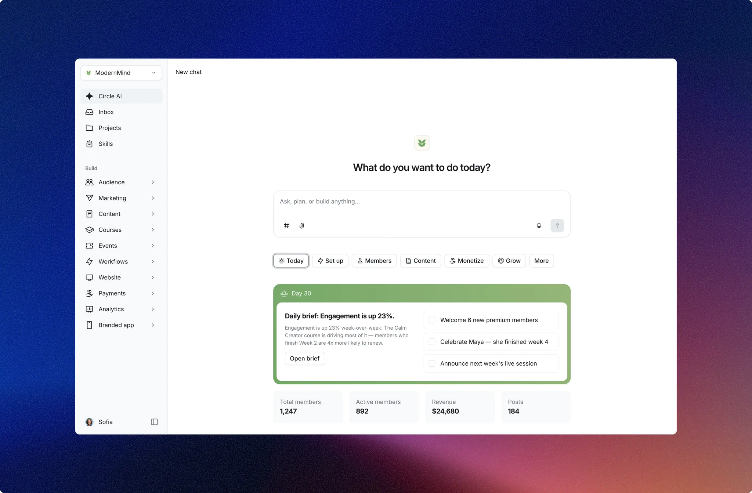Select the Today suggestion tab
Screen dimensions: 752x493
291,261
